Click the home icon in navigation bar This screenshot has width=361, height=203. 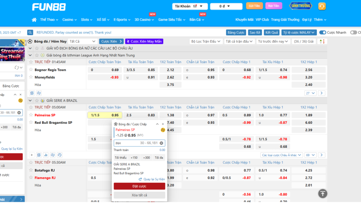pos(34,20)
